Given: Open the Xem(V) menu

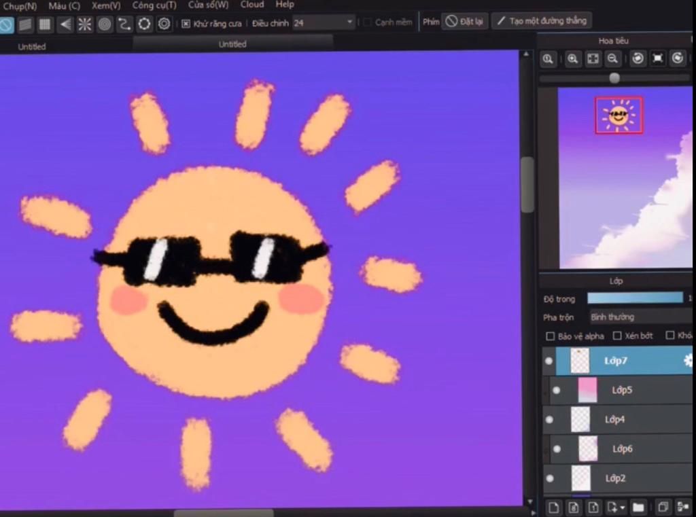Looking at the screenshot, I should click(106, 5).
